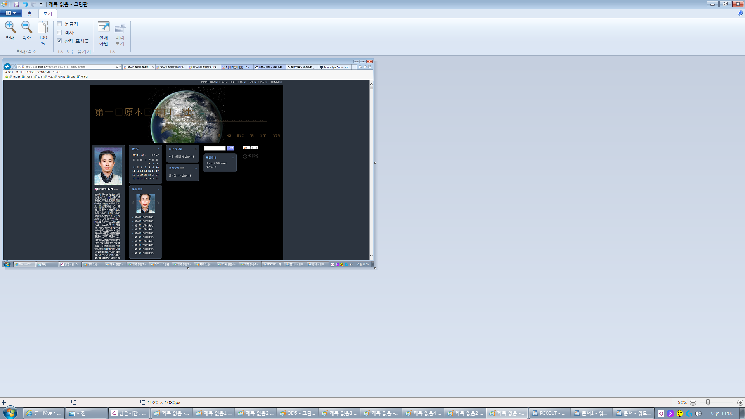The width and height of the screenshot is (745, 419).
Task: Open the 남은시간 taskbar button
Action: point(129,414)
